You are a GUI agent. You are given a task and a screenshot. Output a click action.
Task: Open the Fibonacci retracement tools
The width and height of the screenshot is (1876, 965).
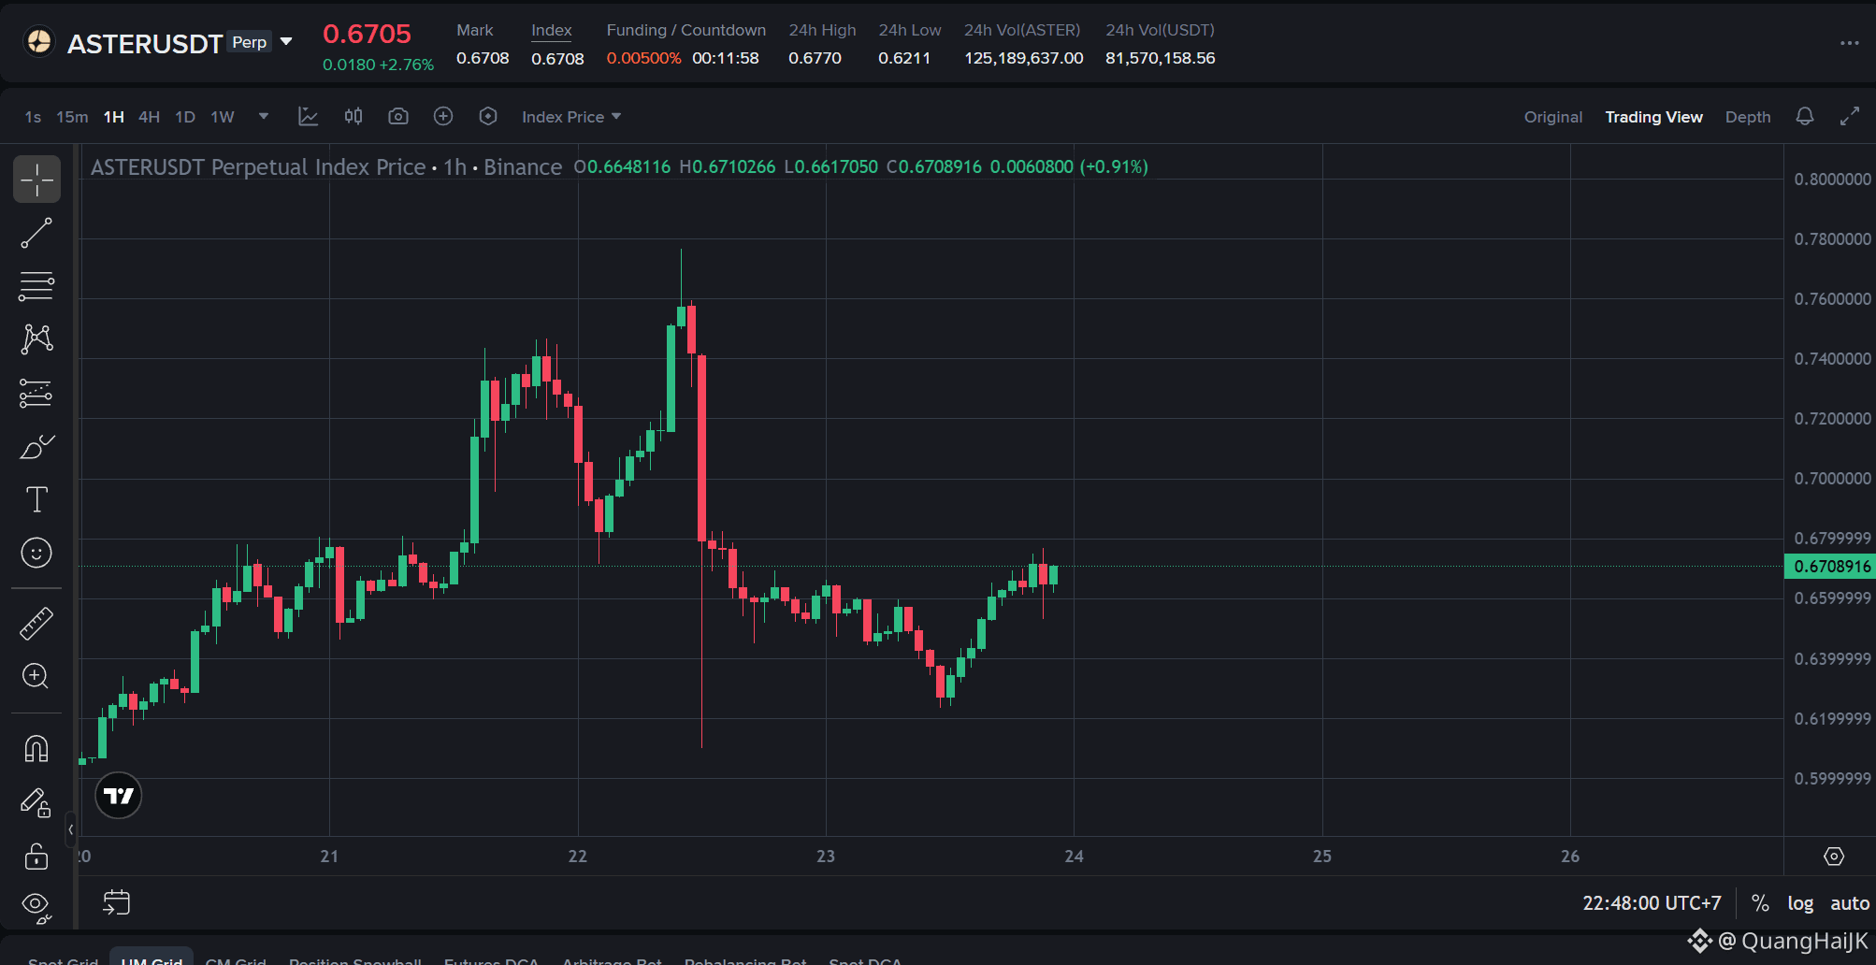tap(36, 286)
